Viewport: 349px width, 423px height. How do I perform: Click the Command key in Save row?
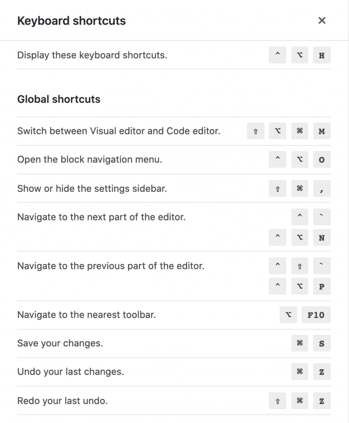coord(299,343)
